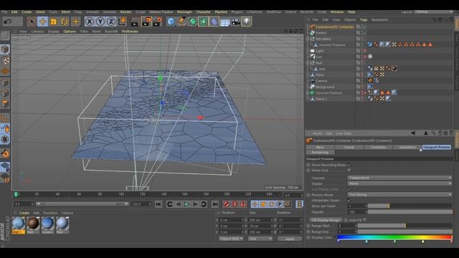The height and width of the screenshot is (258, 459).
Task: Select the Camera object in list
Action: point(321,81)
